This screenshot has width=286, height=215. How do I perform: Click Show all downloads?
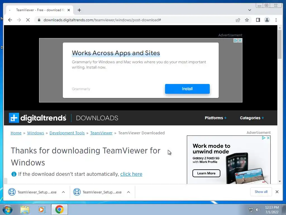(261, 192)
